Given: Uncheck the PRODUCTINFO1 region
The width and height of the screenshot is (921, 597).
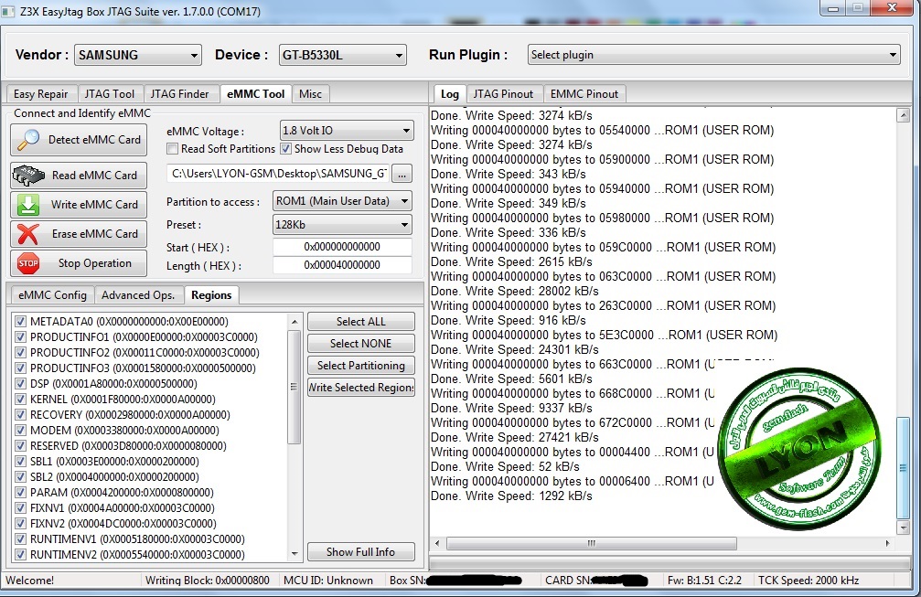Looking at the screenshot, I should [20, 337].
